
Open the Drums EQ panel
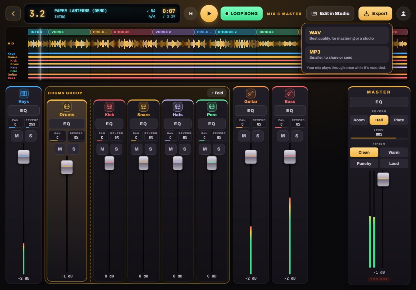(67, 124)
